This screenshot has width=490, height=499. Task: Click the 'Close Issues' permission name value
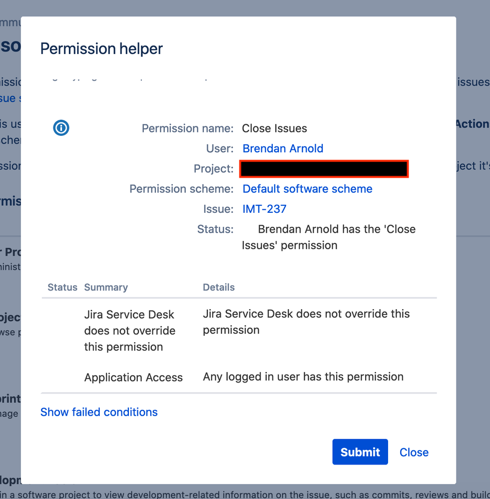click(x=274, y=128)
